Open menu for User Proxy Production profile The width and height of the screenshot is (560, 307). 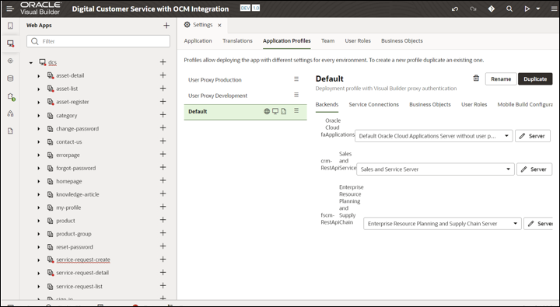pyautogui.click(x=296, y=79)
